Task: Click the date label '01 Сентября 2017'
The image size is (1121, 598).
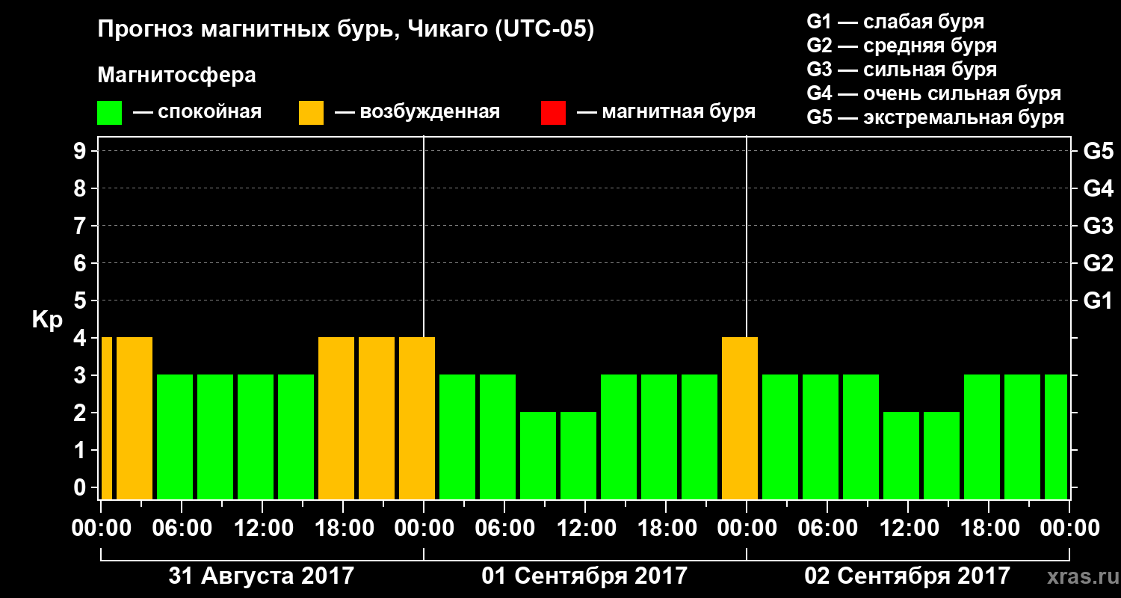Action: (x=584, y=576)
